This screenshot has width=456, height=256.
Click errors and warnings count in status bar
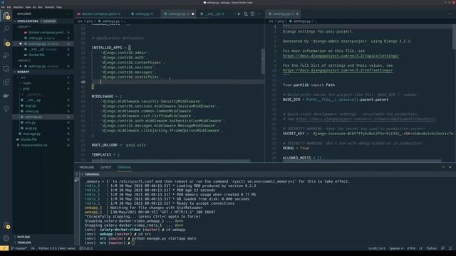85,248
